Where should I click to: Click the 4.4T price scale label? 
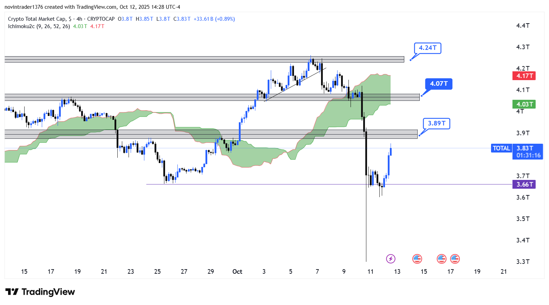(523, 26)
